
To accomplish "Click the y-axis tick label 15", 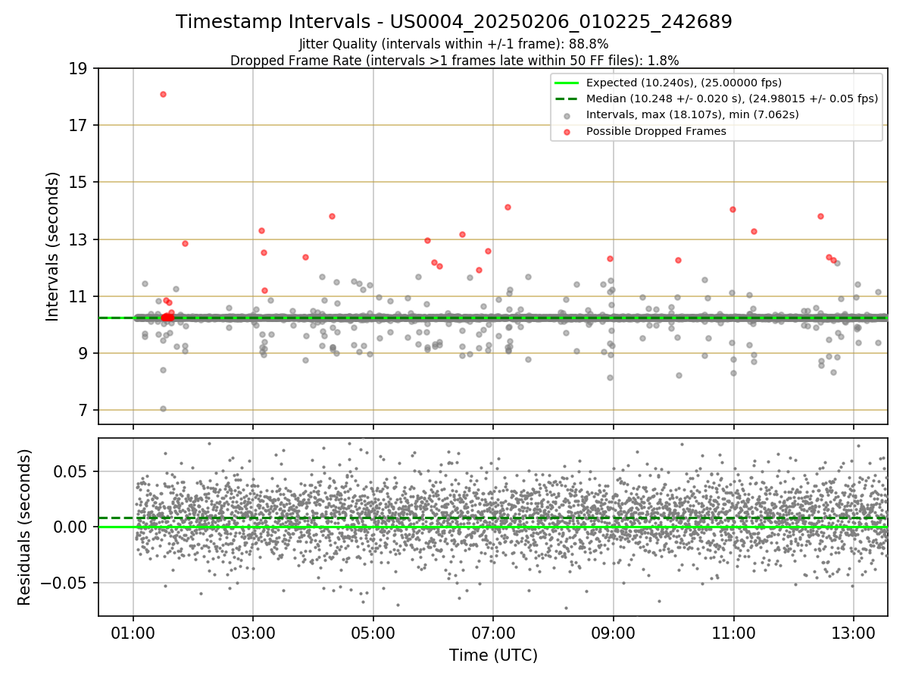I will [80, 182].
